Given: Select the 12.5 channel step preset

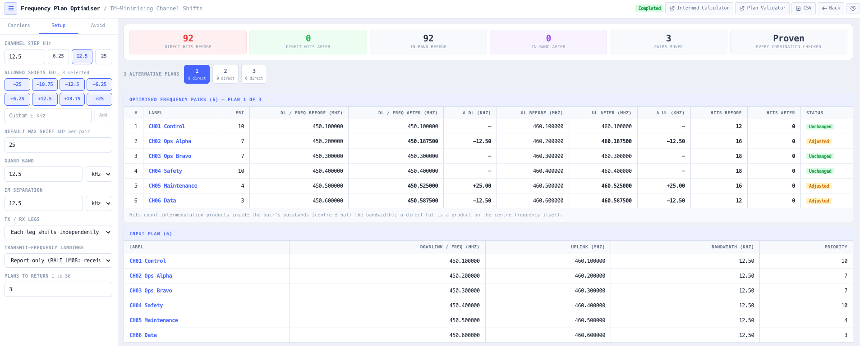Looking at the screenshot, I should tap(82, 56).
